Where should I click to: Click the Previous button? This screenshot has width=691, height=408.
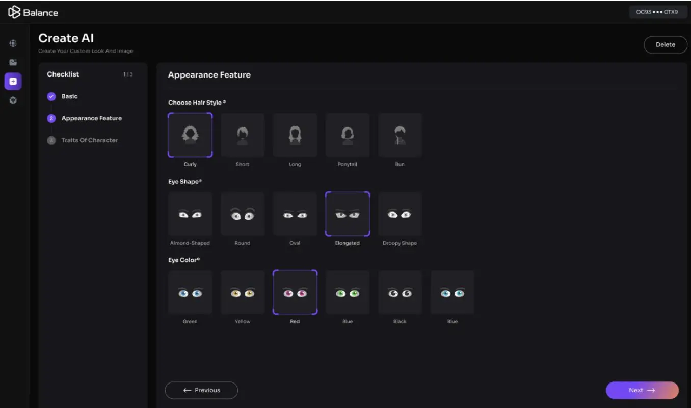pyautogui.click(x=201, y=390)
